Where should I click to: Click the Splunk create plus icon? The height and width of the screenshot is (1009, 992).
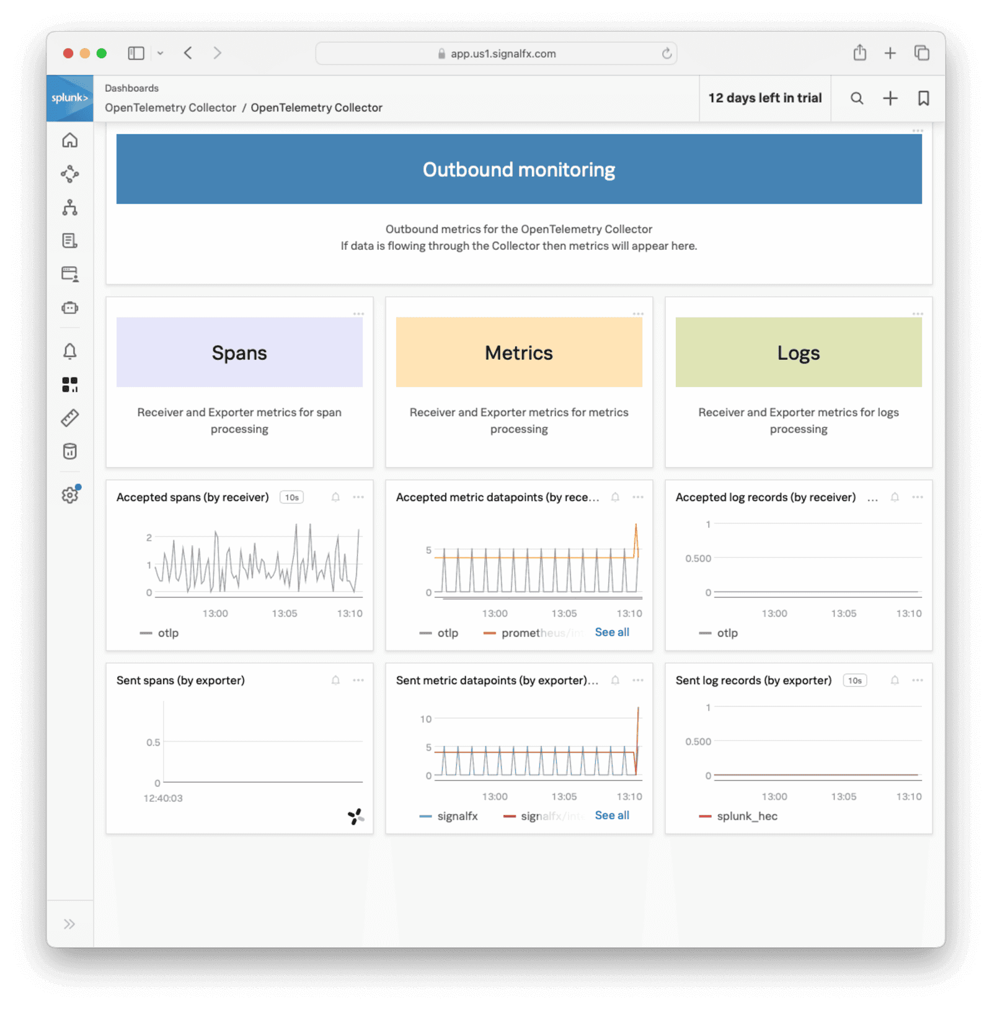tap(890, 98)
